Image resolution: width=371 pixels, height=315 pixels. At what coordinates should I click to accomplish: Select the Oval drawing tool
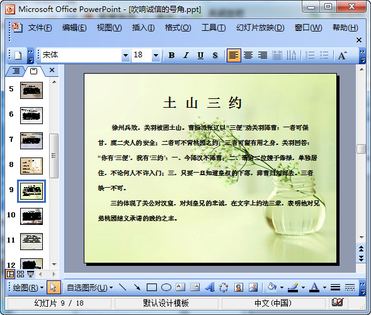point(166,287)
